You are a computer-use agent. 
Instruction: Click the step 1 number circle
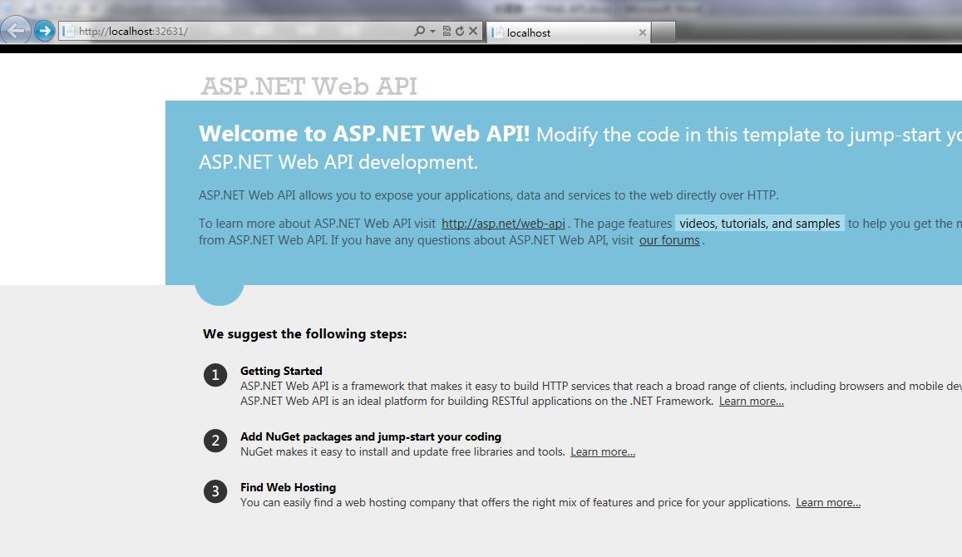pos(215,375)
